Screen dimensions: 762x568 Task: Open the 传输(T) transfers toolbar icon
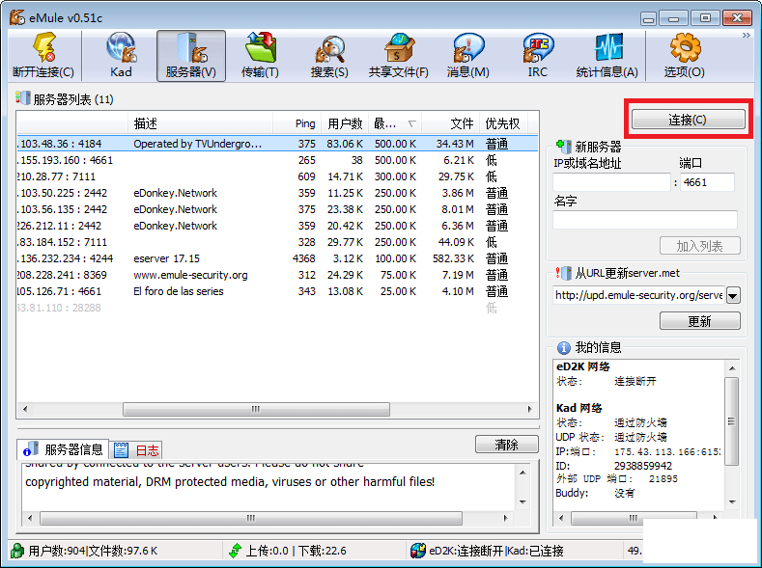click(260, 55)
